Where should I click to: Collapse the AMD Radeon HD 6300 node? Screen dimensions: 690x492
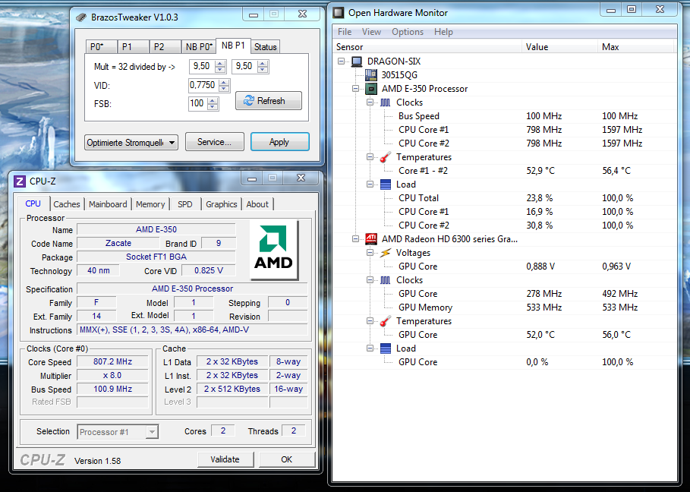(x=355, y=239)
